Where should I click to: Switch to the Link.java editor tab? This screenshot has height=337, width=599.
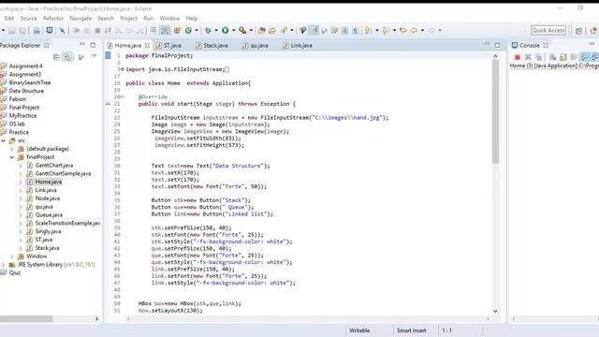click(x=298, y=46)
